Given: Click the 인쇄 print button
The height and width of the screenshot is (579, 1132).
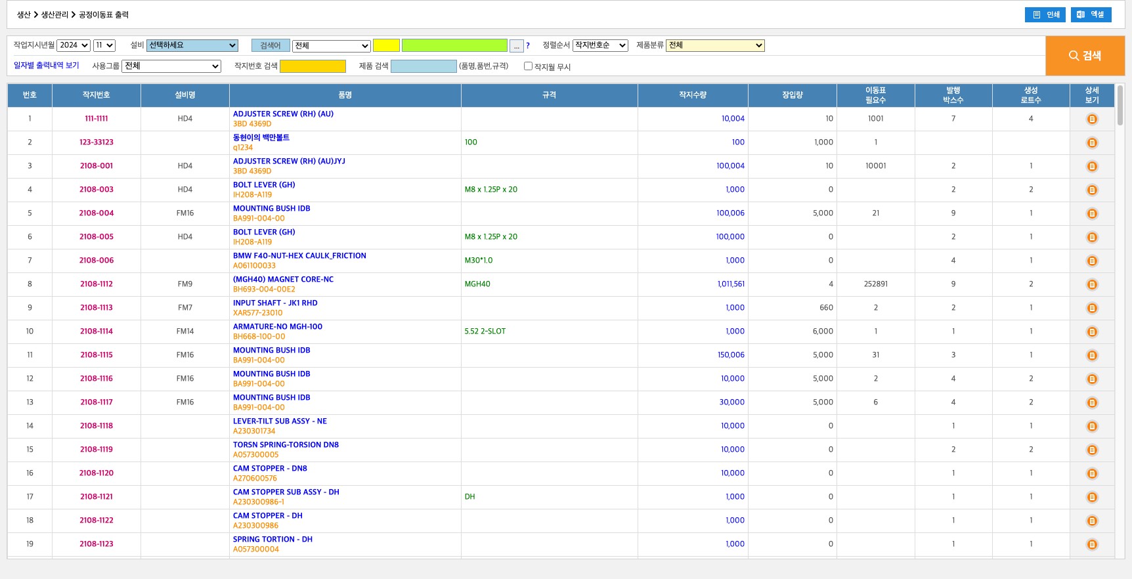Looking at the screenshot, I should coord(1046,14).
